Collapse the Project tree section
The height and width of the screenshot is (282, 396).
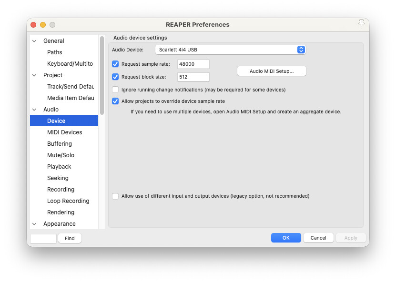[34, 75]
